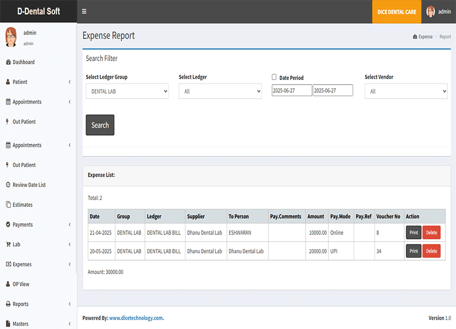Click the Reports printer icon
The height and width of the screenshot is (329, 456).
(x=8, y=304)
